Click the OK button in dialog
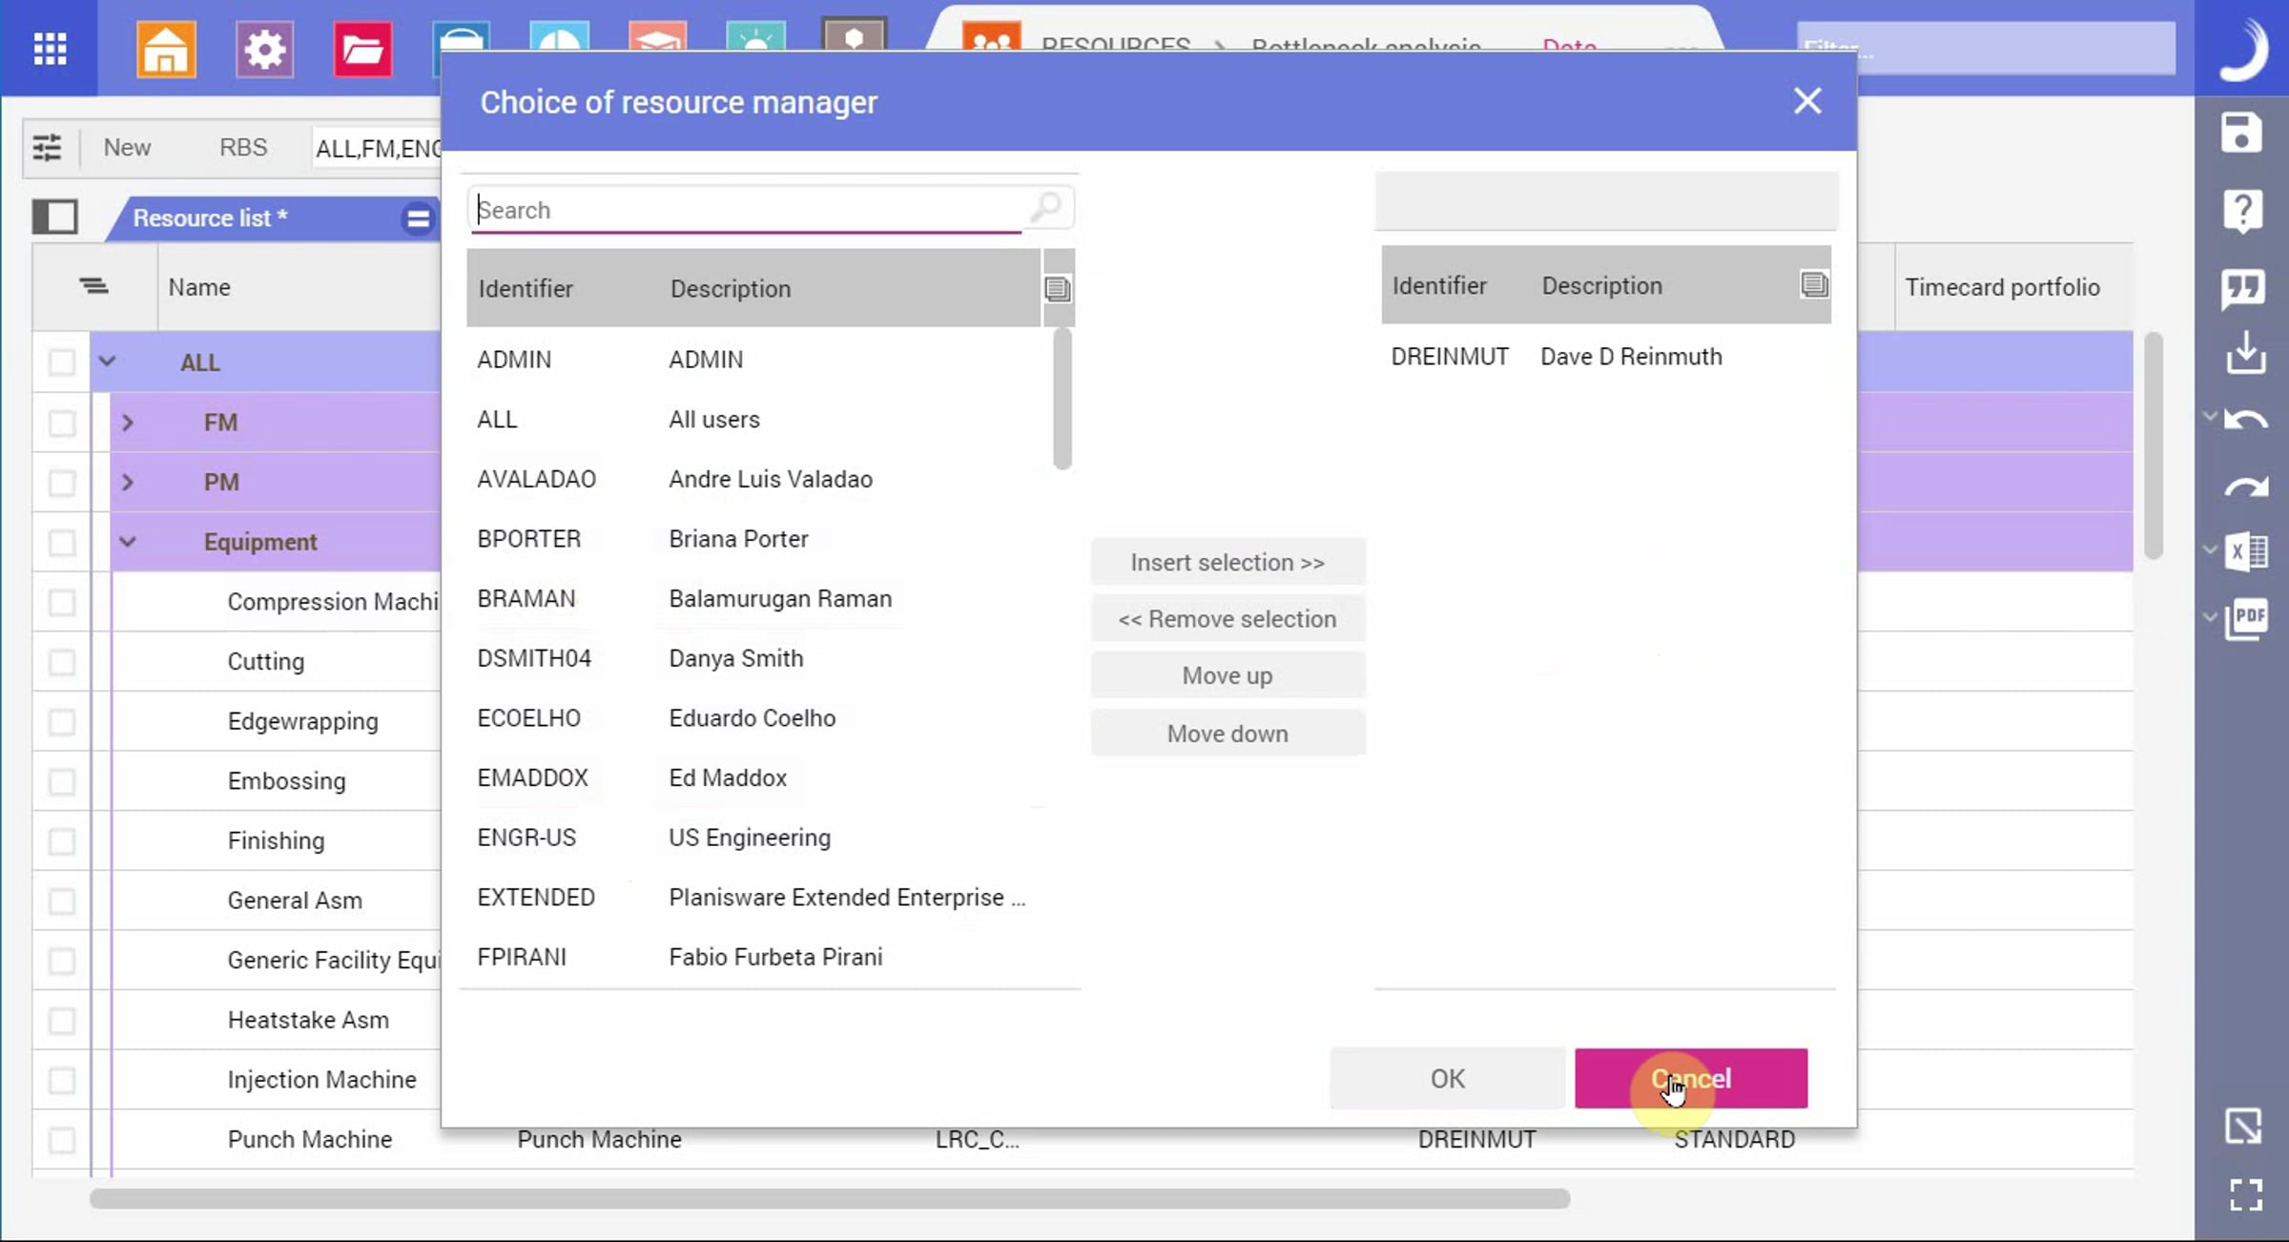Screen dimensions: 2289x1242 click(x=1446, y=1078)
